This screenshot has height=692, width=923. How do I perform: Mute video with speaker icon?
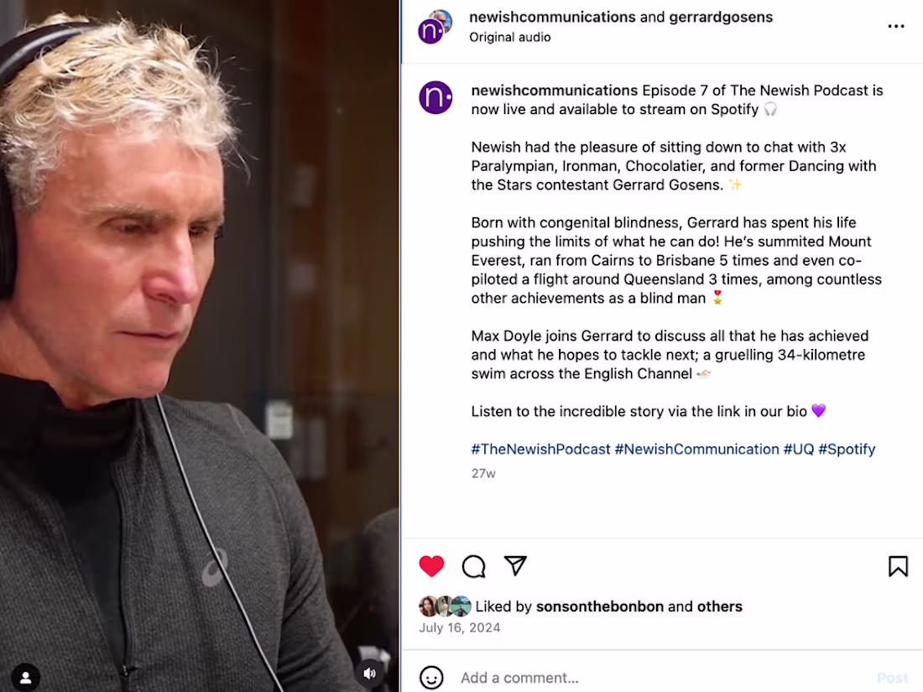(x=370, y=674)
